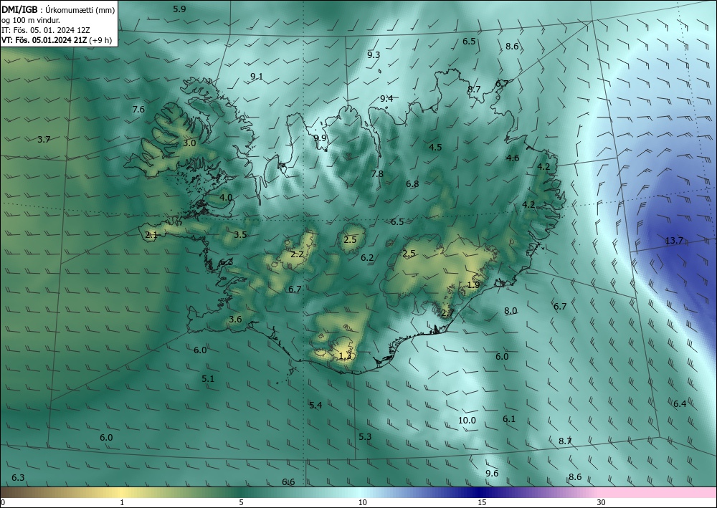Click the initial time line 'IT: Fös. 05. 01. 2024 12Z'
Screen dimensions: 717x508
46,29
